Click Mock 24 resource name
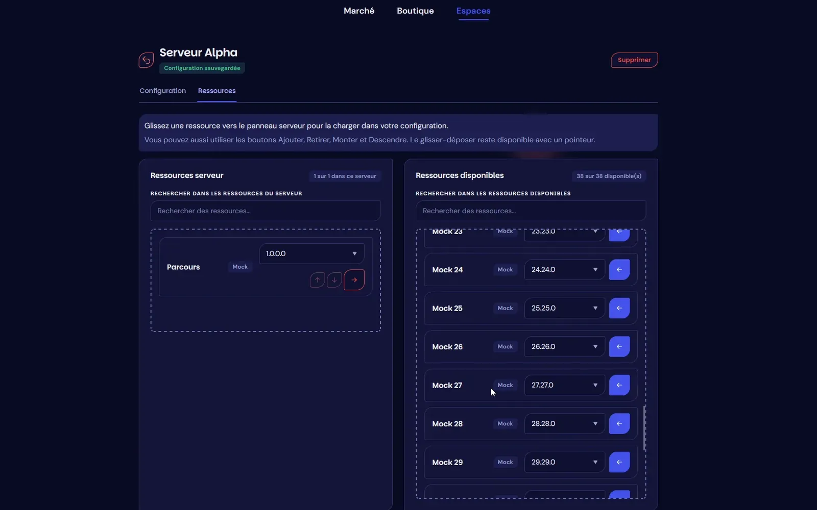Screen dimensions: 817x510 click(447, 270)
